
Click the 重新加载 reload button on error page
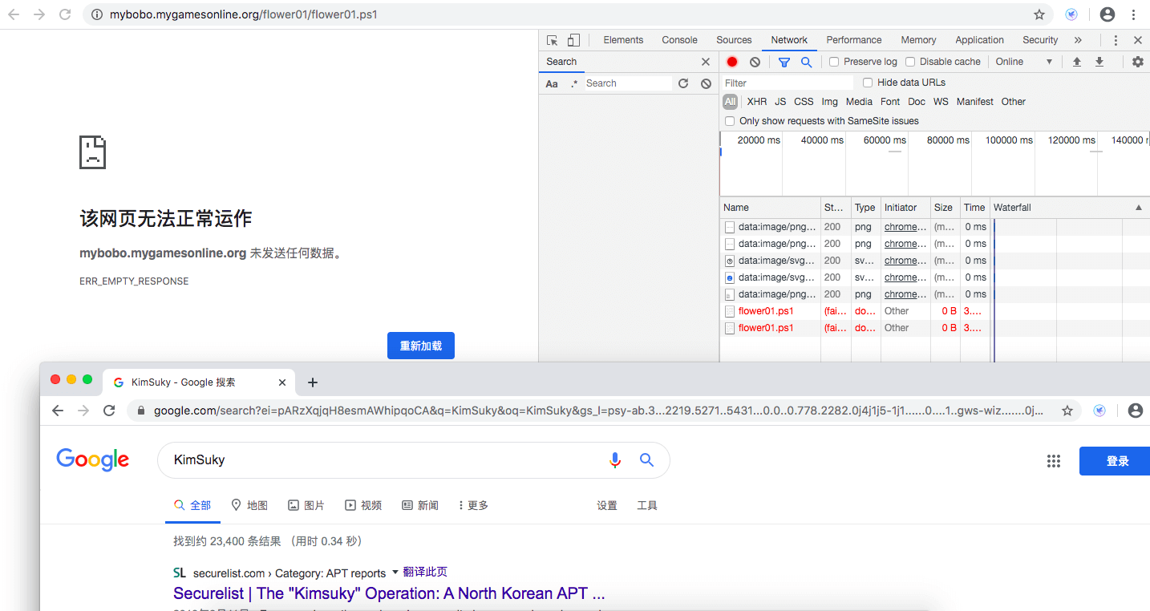[421, 346]
